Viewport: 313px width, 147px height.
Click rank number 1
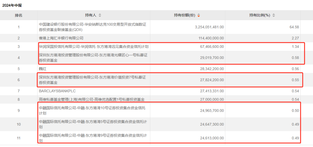19,27
